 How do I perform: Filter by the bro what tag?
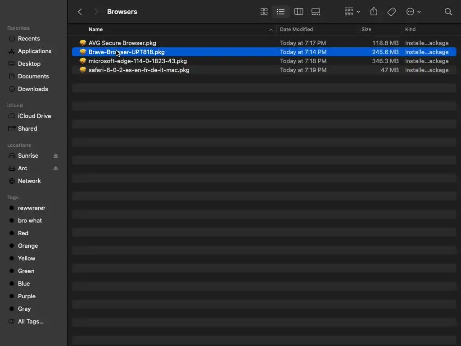(x=30, y=221)
